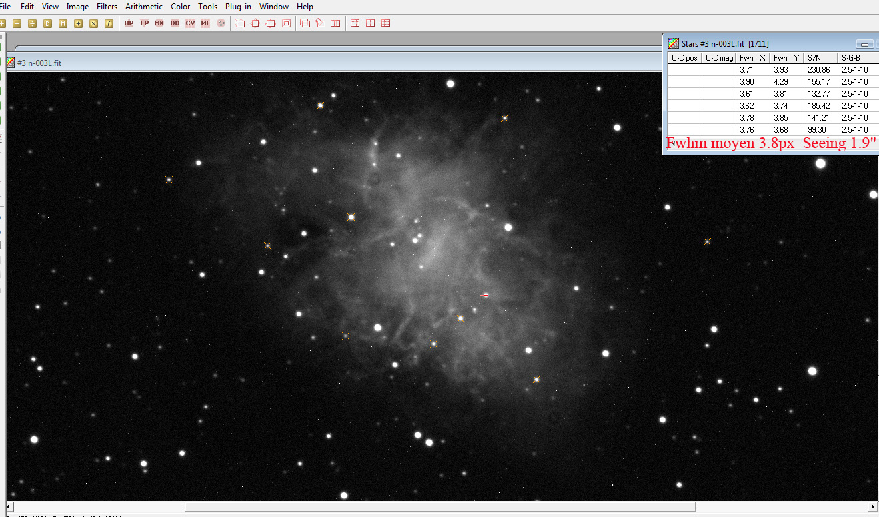
Task: Click the last red grid toolbar icon
Action: click(x=385, y=23)
